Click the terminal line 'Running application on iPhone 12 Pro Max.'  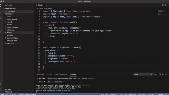54,90
